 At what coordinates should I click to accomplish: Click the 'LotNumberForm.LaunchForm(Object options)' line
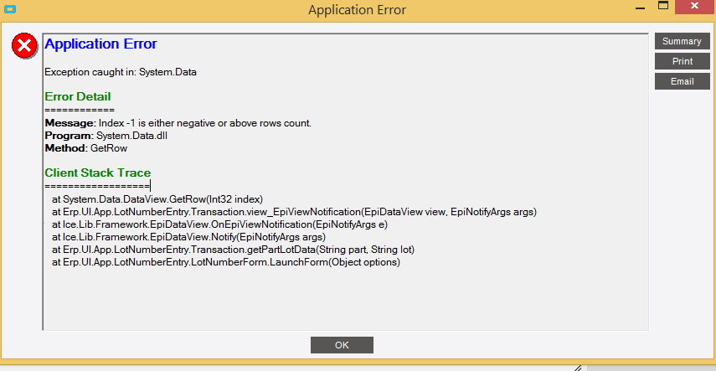click(x=226, y=263)
